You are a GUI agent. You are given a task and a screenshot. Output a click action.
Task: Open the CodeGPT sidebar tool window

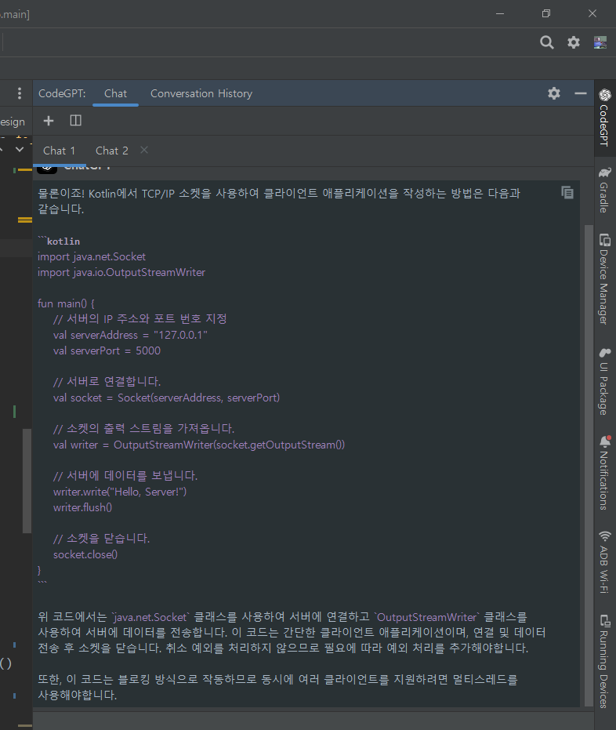tap(605, 118)
